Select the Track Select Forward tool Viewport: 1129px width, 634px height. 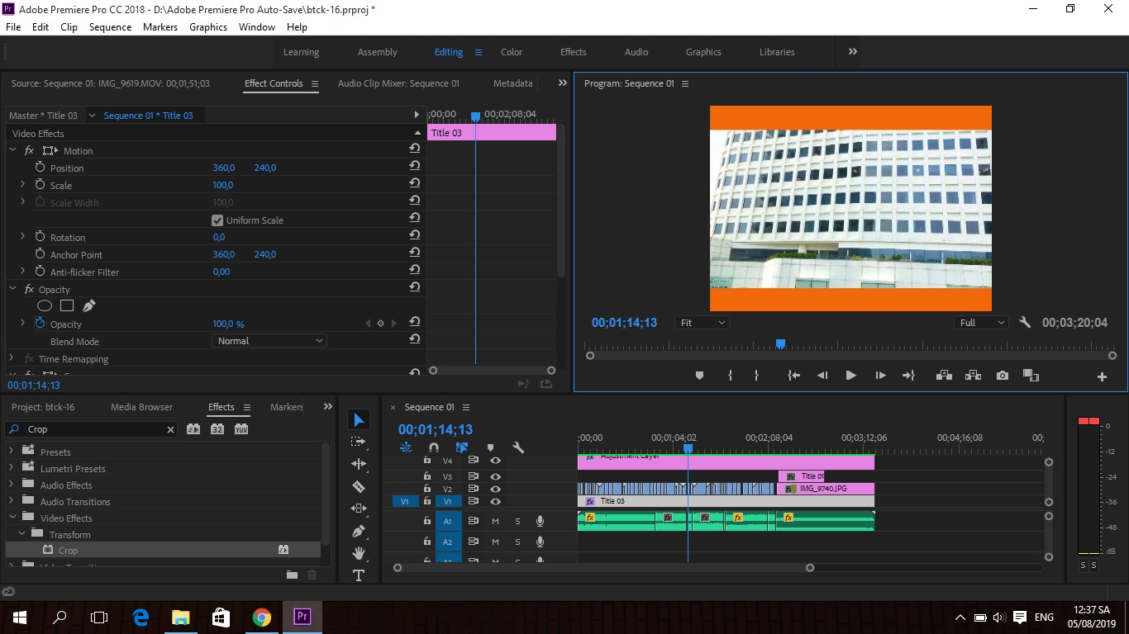tap(359, 442)
